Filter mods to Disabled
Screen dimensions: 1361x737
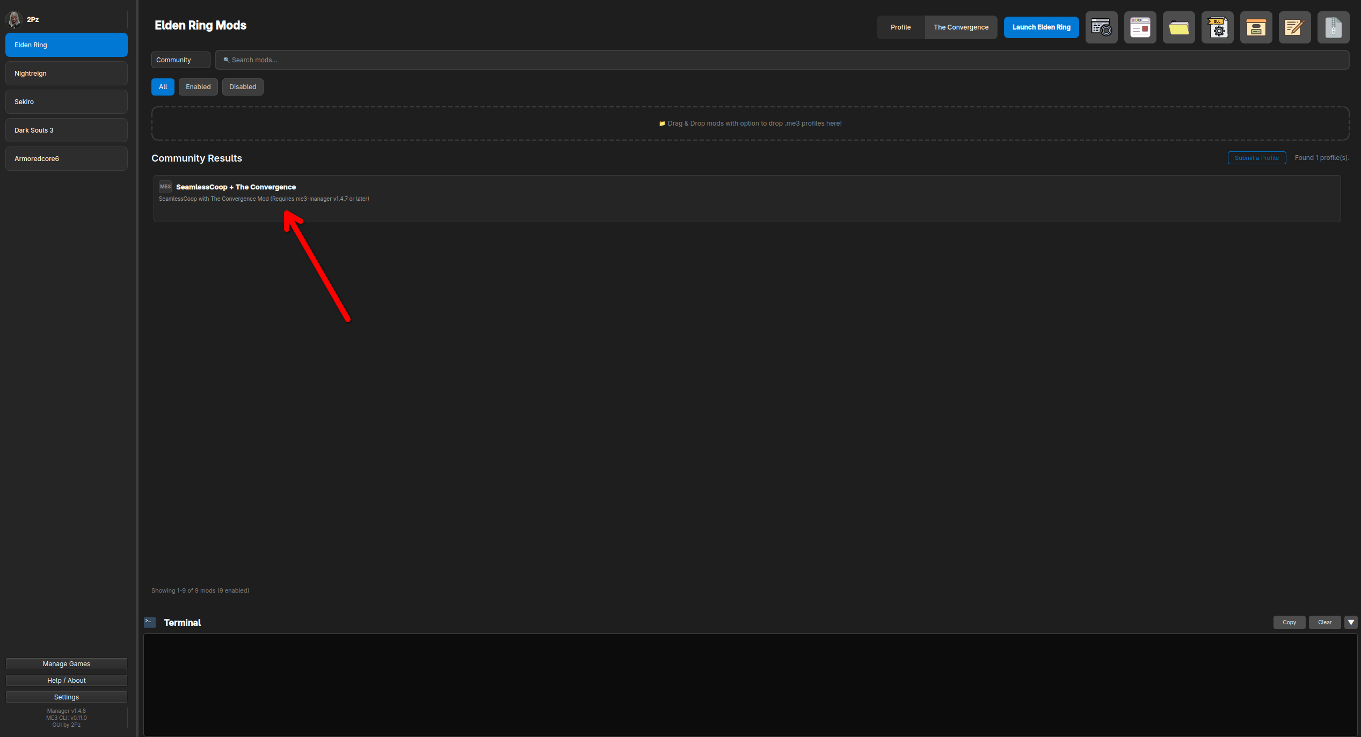point(243,87)
